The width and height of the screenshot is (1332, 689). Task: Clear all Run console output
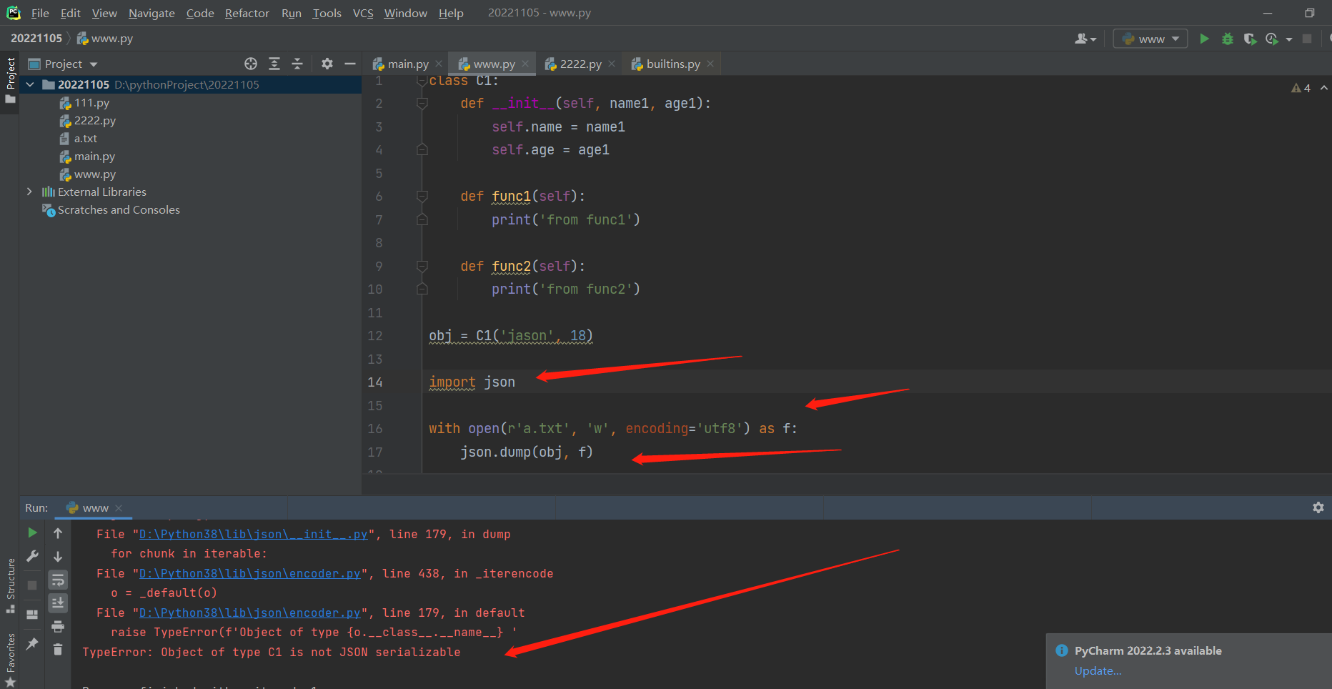pos(58,650)
